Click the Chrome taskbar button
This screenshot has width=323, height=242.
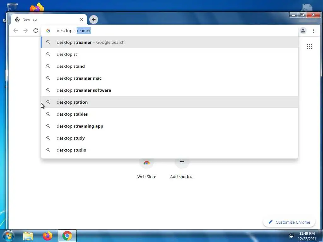(67, 236)
